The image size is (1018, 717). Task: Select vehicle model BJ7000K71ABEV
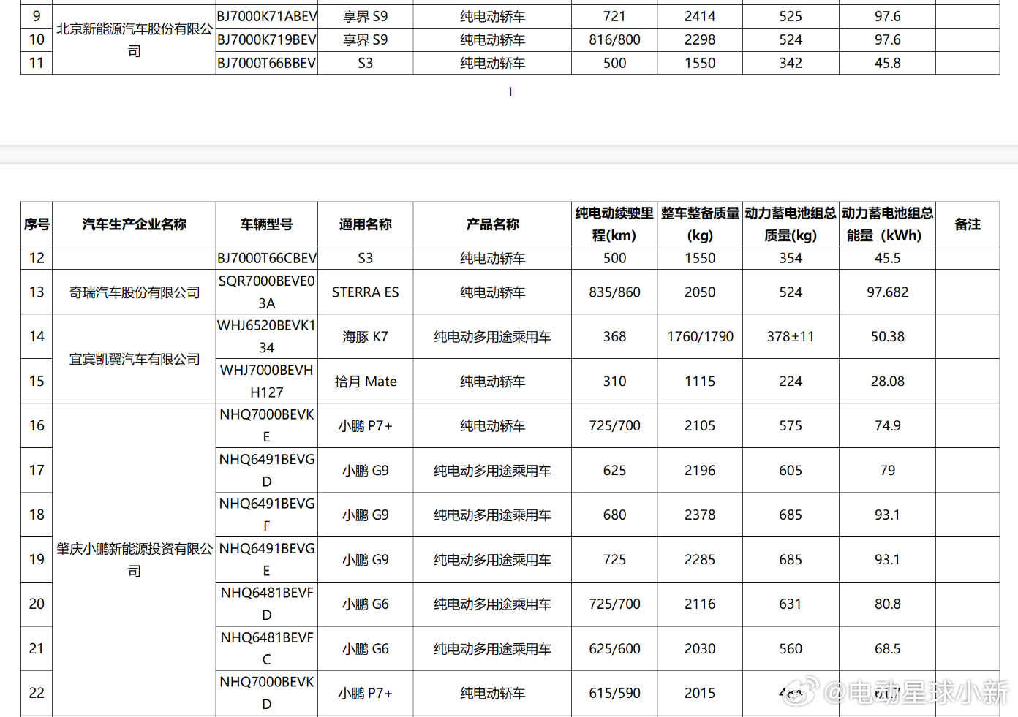[267, 16]
